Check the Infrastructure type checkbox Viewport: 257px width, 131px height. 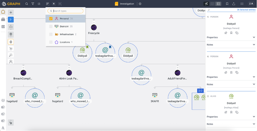coord(51,34)
